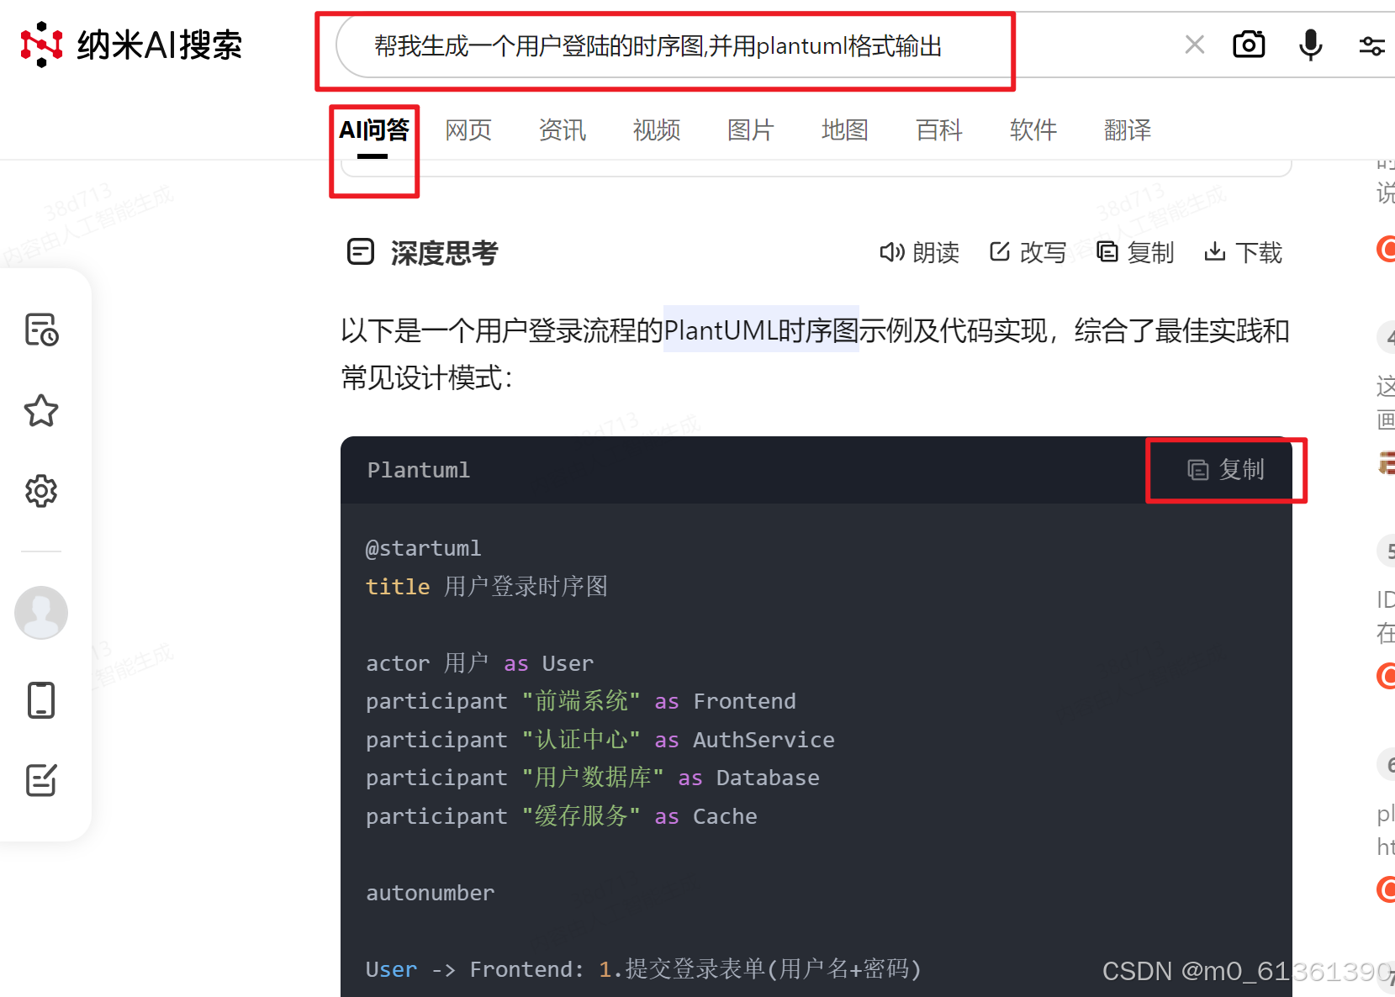Start voice input with microphone icon

coord(1310,45)
